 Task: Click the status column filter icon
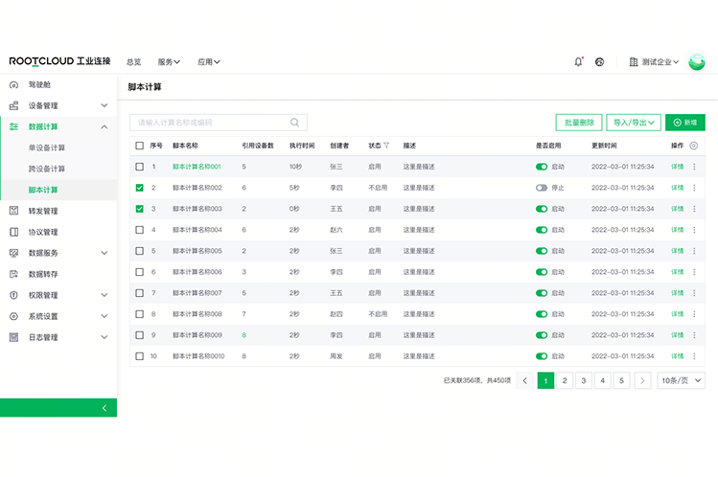[x=386, y=146]
